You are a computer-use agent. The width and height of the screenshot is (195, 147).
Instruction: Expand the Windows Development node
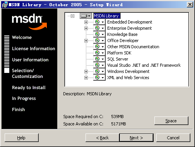(86, 71)
